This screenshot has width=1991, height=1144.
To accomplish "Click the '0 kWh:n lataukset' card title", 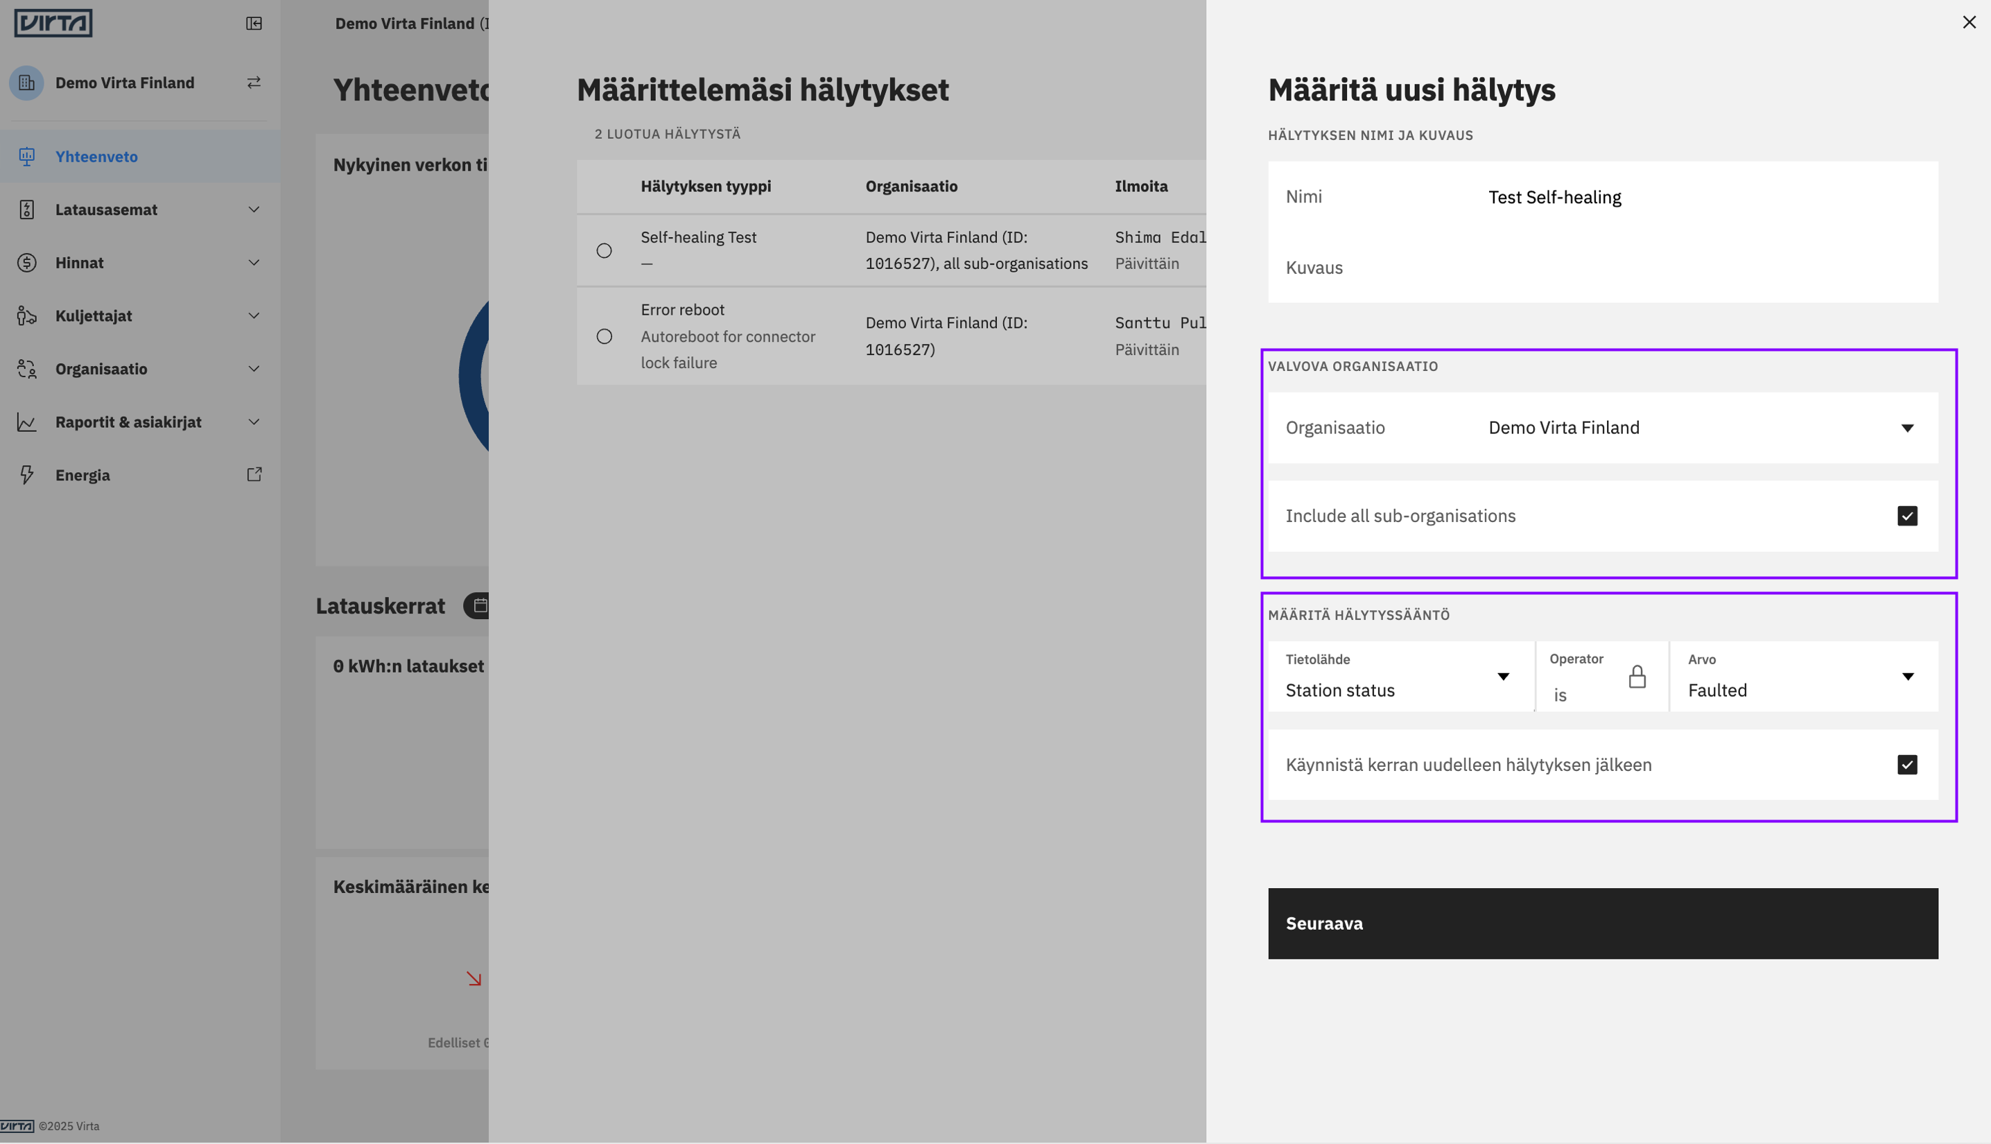I will coord(408,666).
